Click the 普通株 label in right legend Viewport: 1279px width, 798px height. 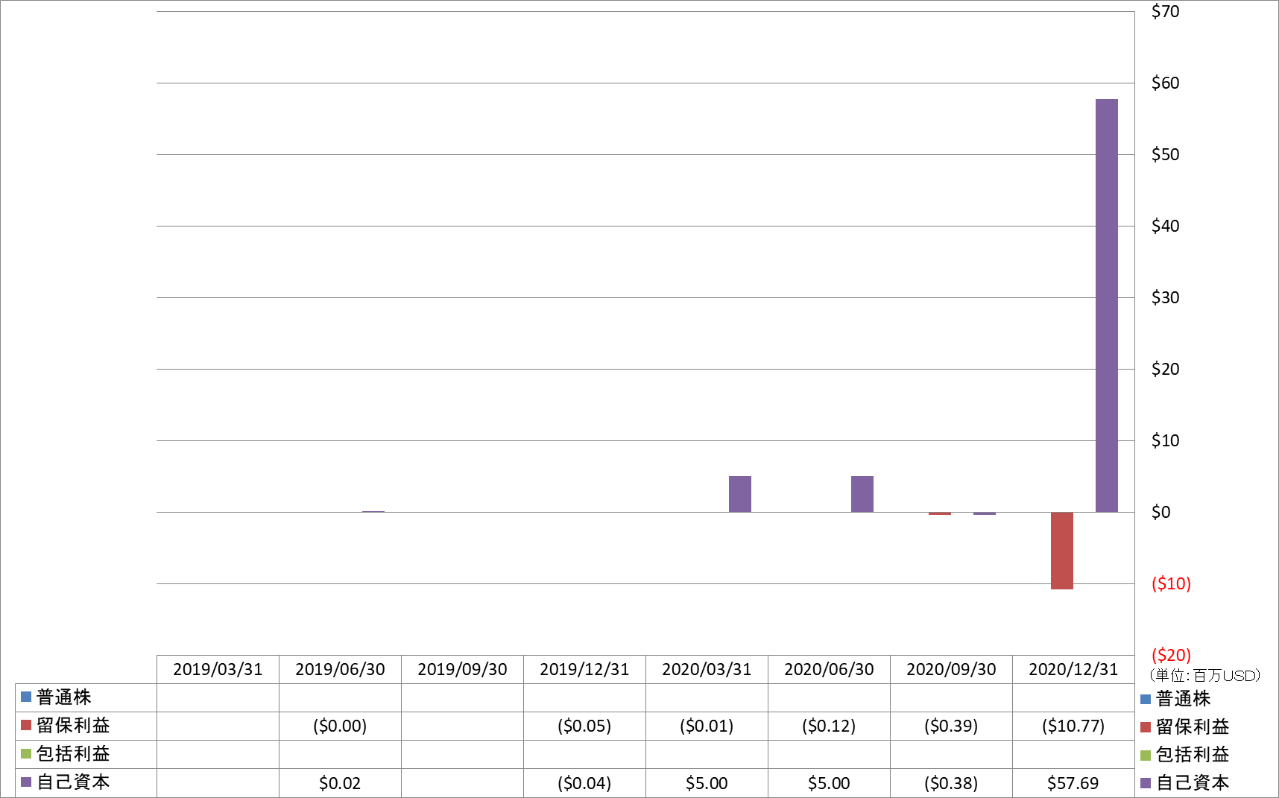pos(1184,699)
